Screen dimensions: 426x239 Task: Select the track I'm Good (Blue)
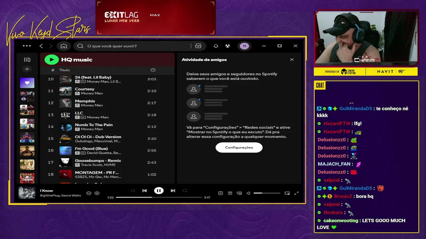(x=107, y=151)
